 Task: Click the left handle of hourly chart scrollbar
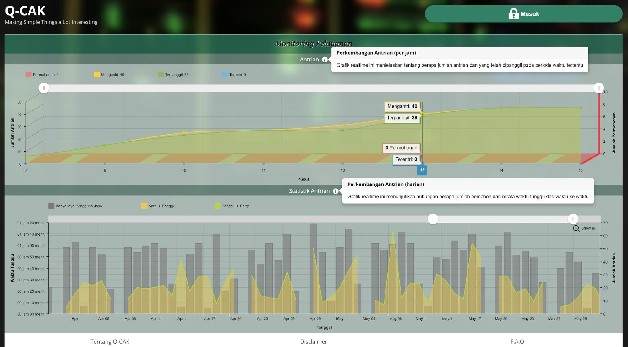point(44,88)
